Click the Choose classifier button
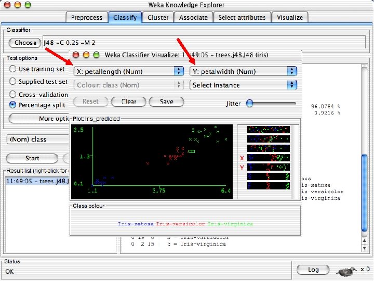374x281 pixels. pyautogui.click(x=25, y=43)
